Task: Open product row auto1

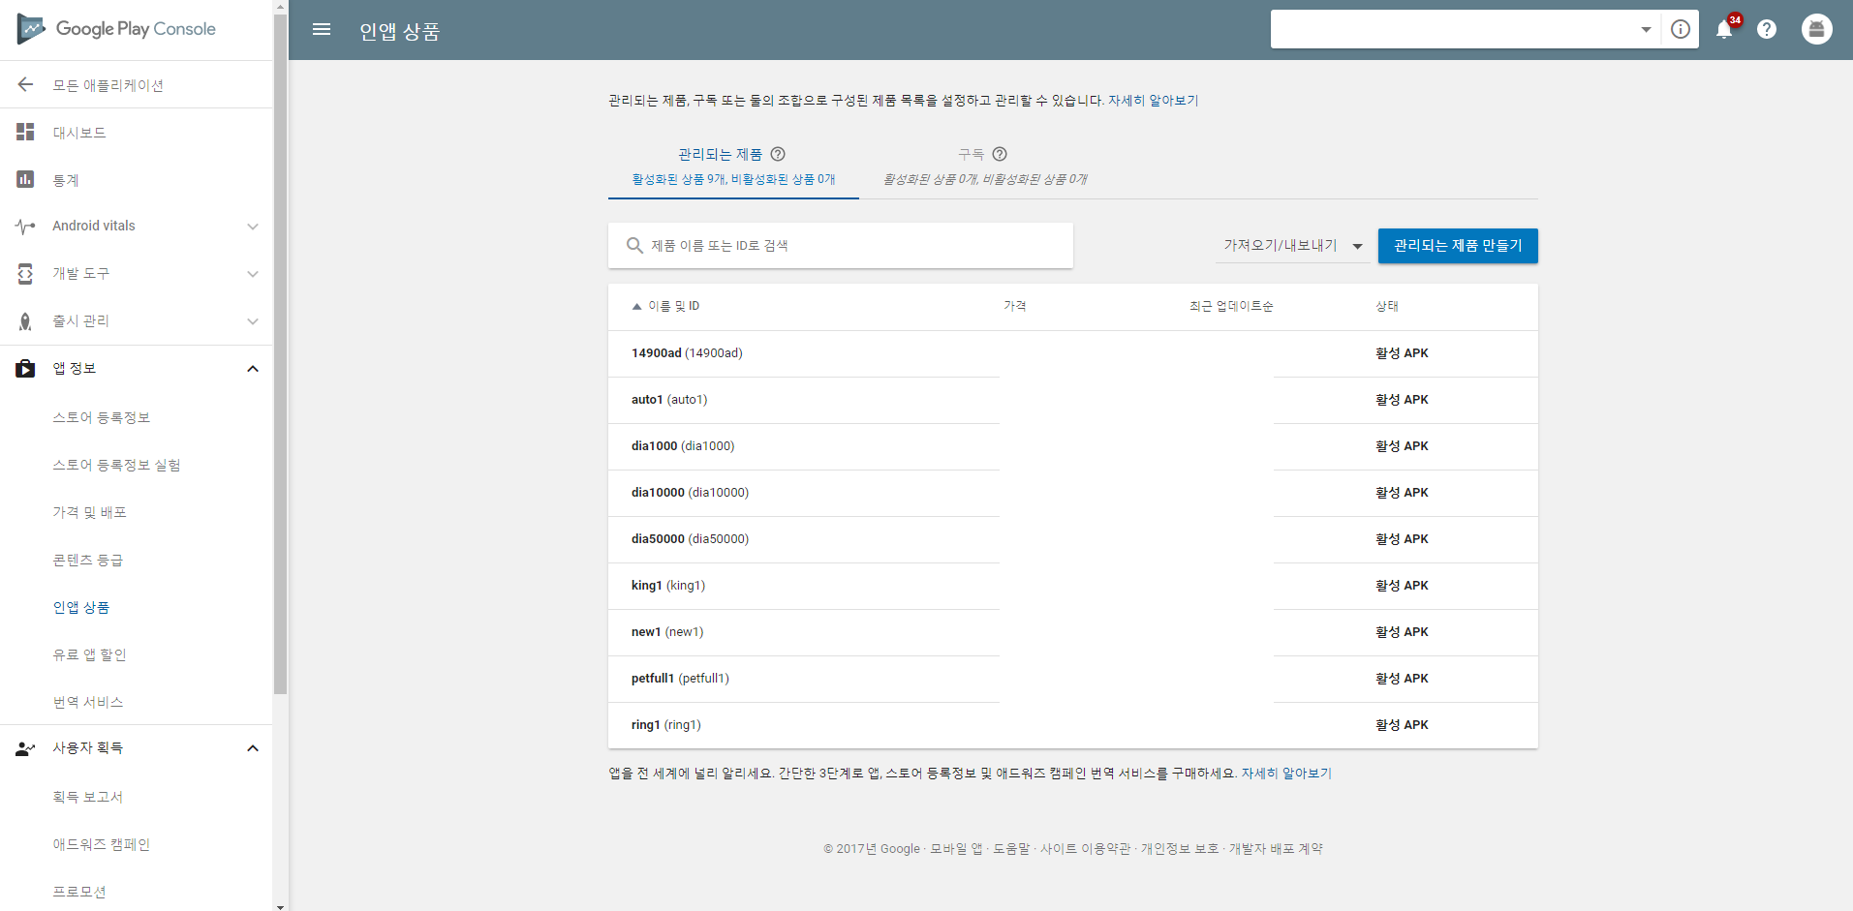Action: [1073, 400]
